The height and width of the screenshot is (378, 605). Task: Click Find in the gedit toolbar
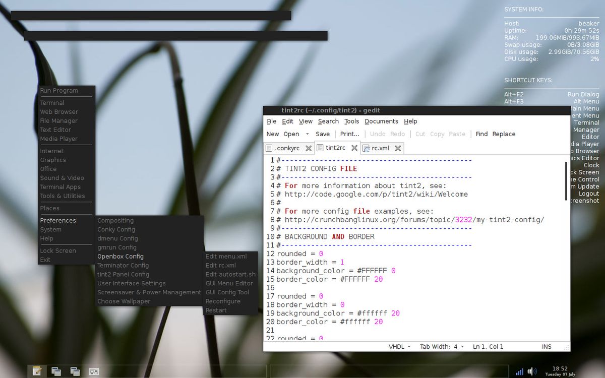[481, 134]
